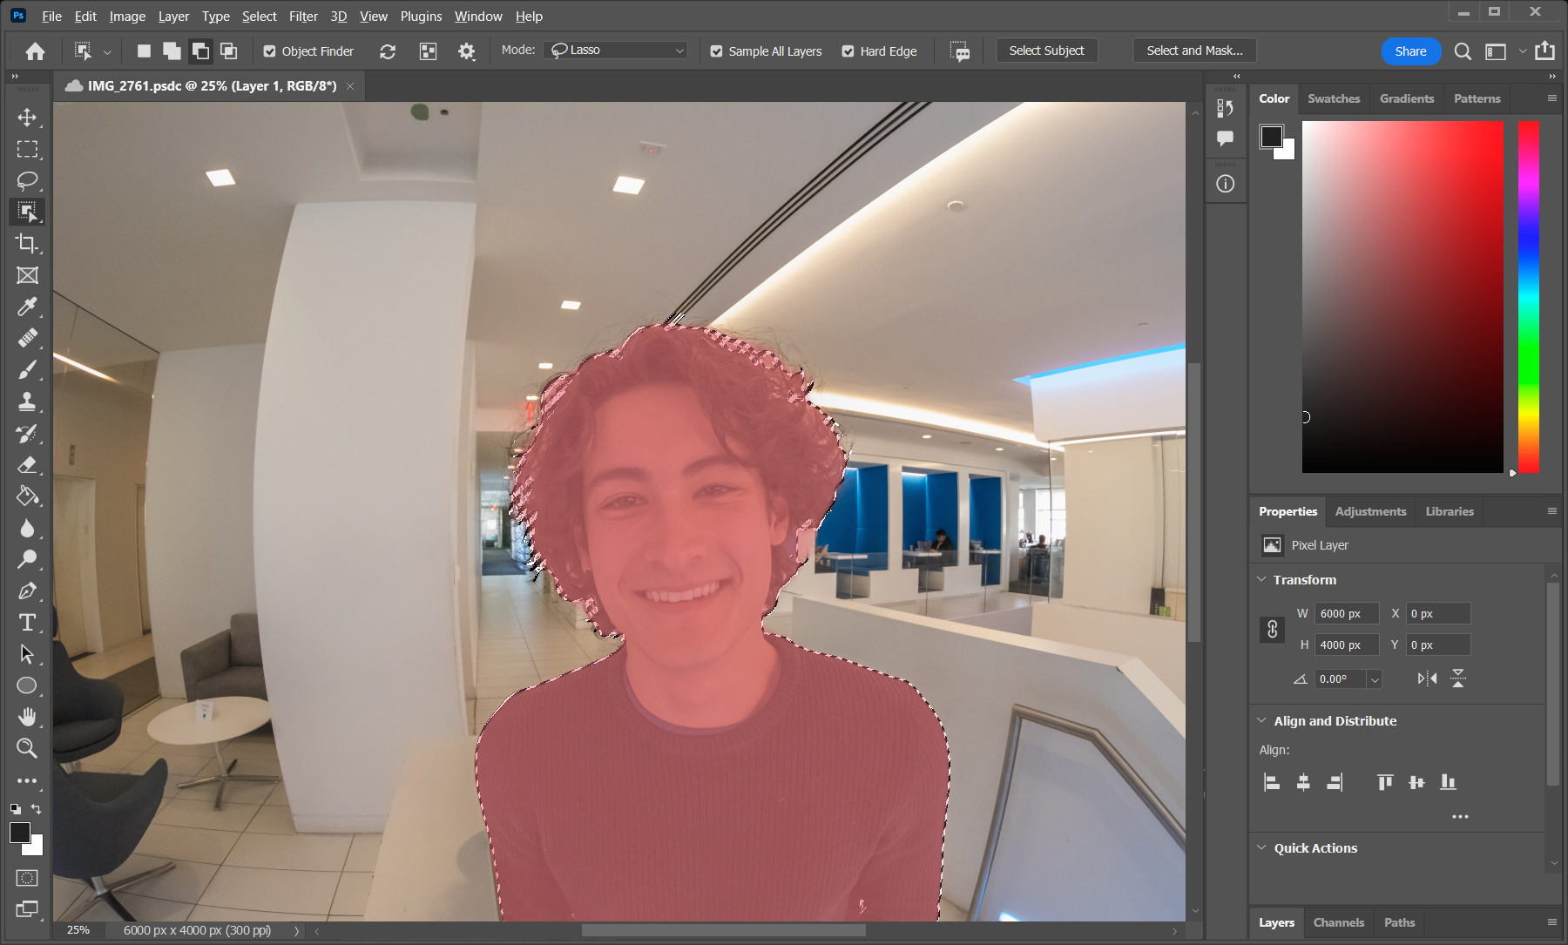The height and width of the screenshot is (945, 1568).
Task: Uncheck Sample All Layers
Action: coord(716,51)
